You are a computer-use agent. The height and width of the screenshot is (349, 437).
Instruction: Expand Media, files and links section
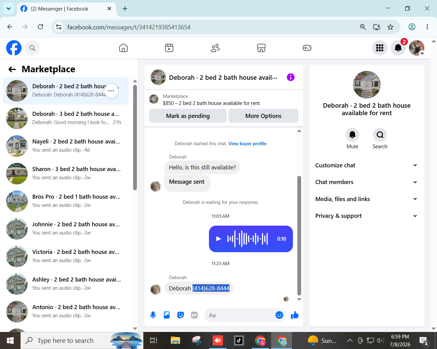pos(366,199)
